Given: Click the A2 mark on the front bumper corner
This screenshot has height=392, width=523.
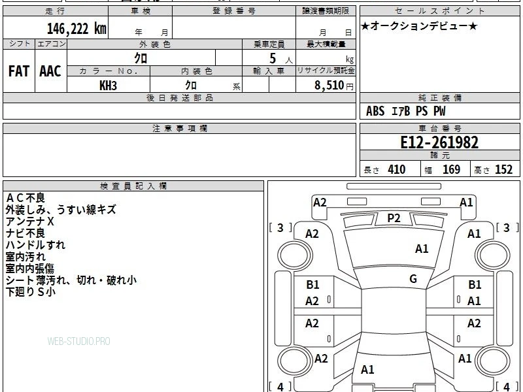Looking at the screenshot, I should (320, 203).
